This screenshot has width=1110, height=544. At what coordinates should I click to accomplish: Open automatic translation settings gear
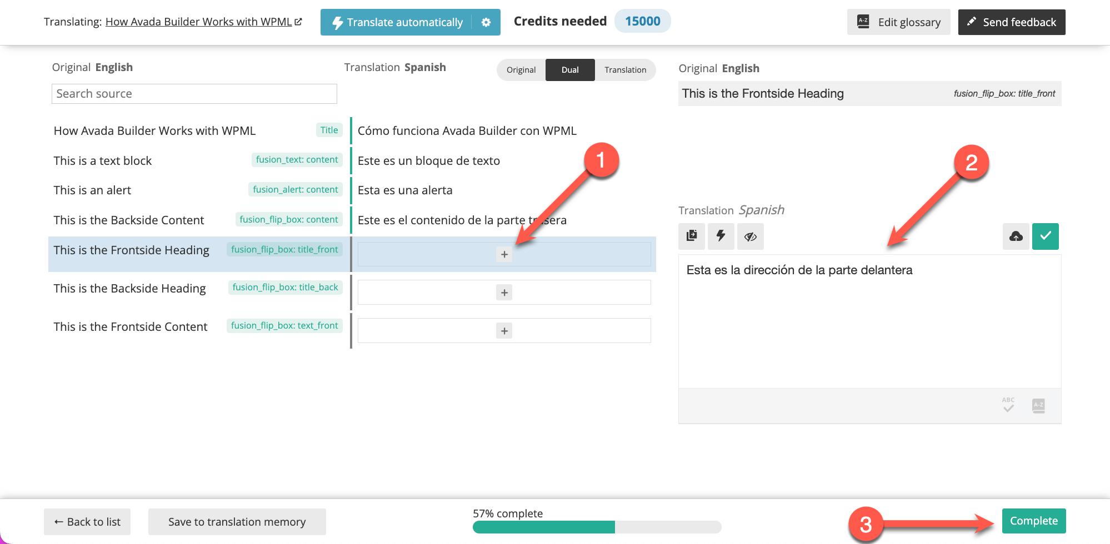486,22
